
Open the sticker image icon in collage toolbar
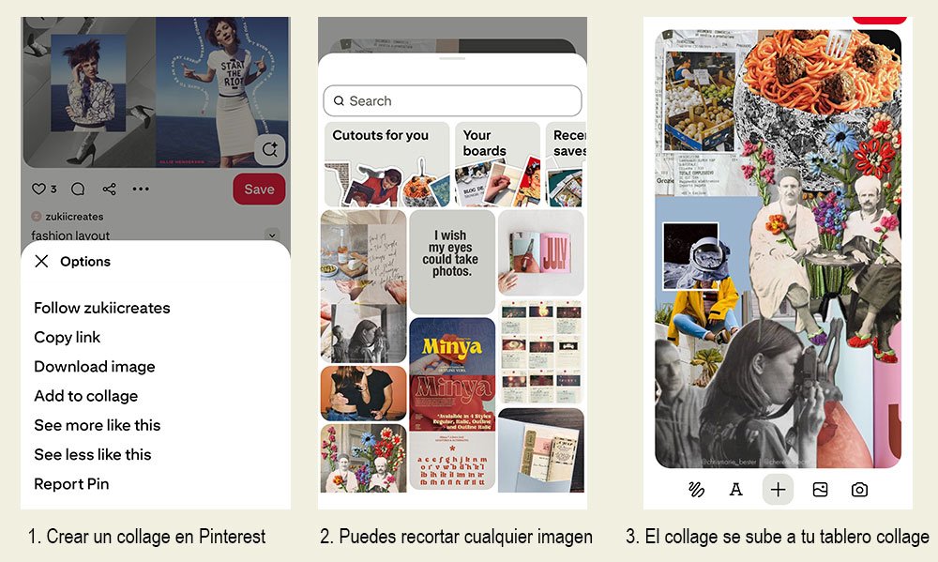pos(820,490)
